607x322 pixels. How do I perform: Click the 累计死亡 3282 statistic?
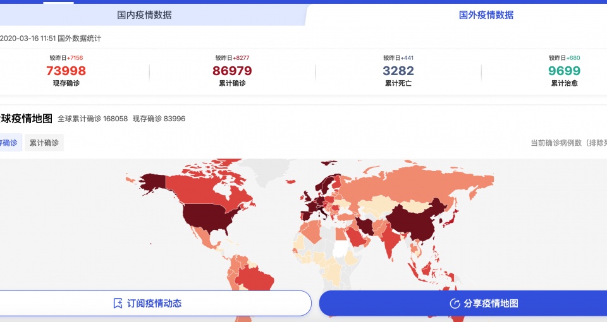[398, 71]
